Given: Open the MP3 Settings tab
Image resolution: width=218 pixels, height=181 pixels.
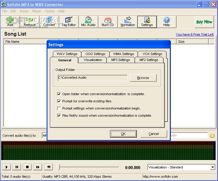Looking at the screenshot, I should 121,60.
